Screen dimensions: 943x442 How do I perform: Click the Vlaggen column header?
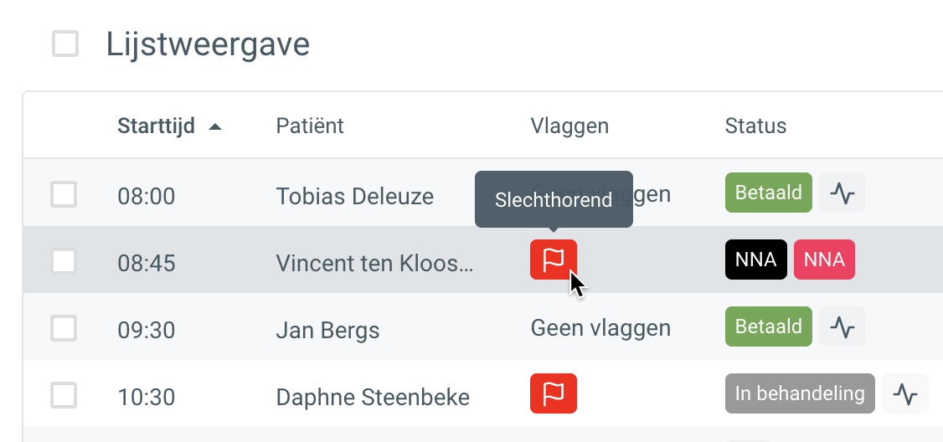[x=569, y=126]
